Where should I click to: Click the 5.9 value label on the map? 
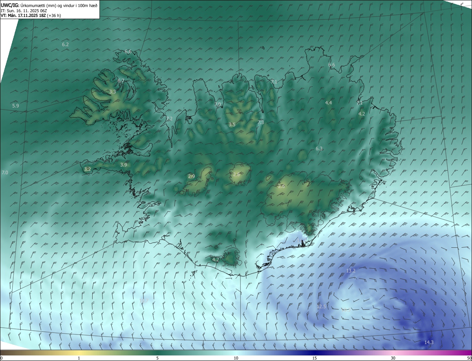[x=15, y=106]
